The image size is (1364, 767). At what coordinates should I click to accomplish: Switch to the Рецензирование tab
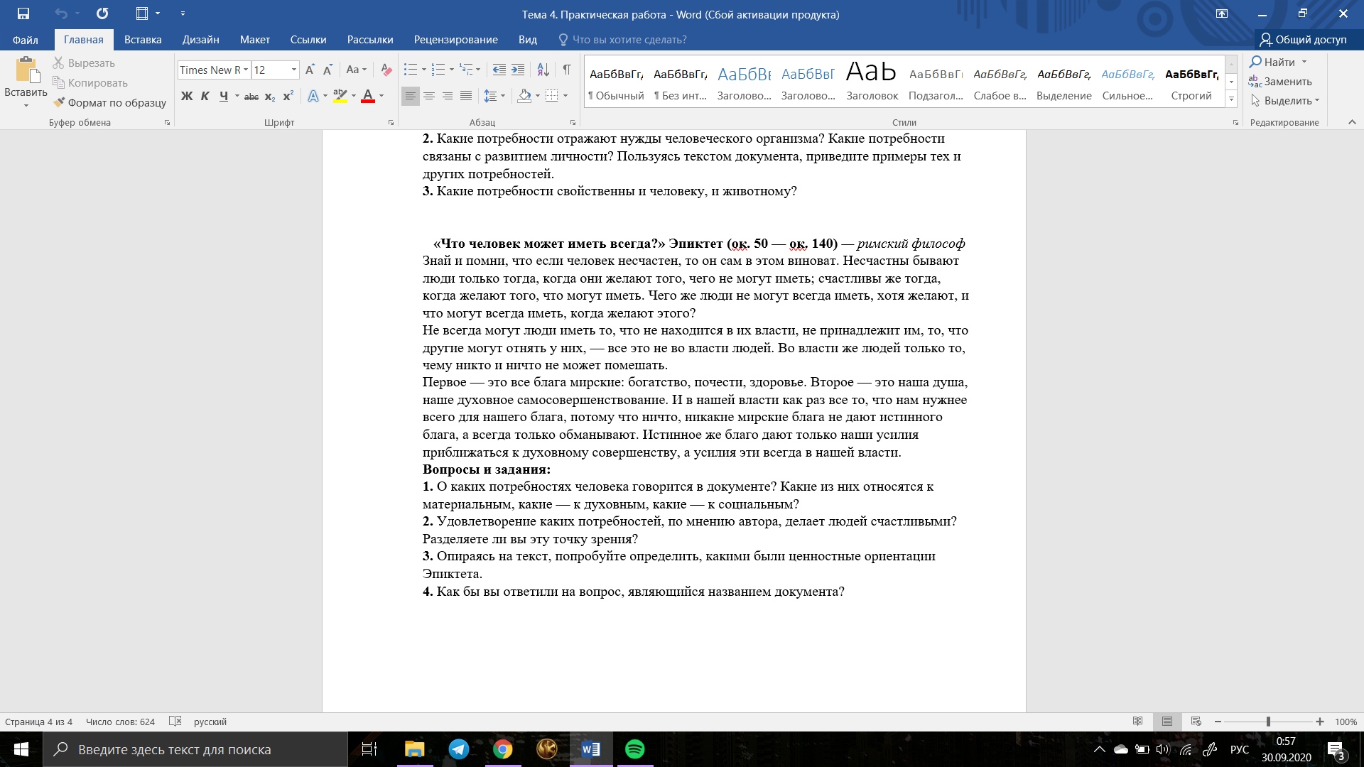click(x=455, y=40)
